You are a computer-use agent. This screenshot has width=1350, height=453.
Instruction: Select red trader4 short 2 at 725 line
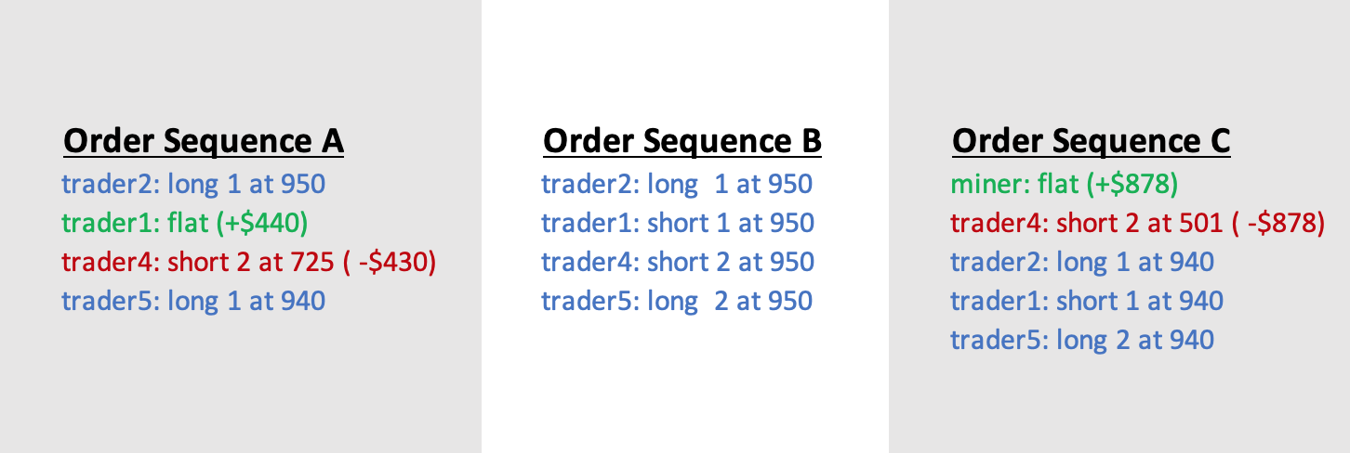[249, 262]
